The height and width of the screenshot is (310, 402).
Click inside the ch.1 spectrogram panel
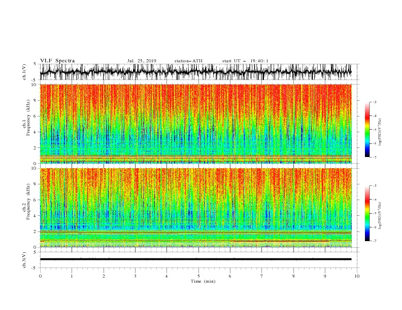pos(195,124)
